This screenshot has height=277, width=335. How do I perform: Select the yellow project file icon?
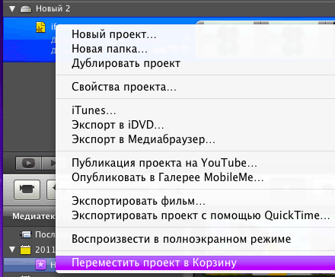tap(40, 27)
